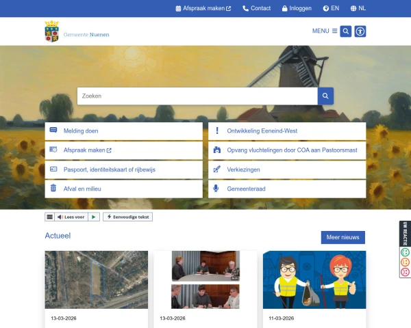Click the Gemeente Nuenen coat of arms logo

click(x=51, y=31)
